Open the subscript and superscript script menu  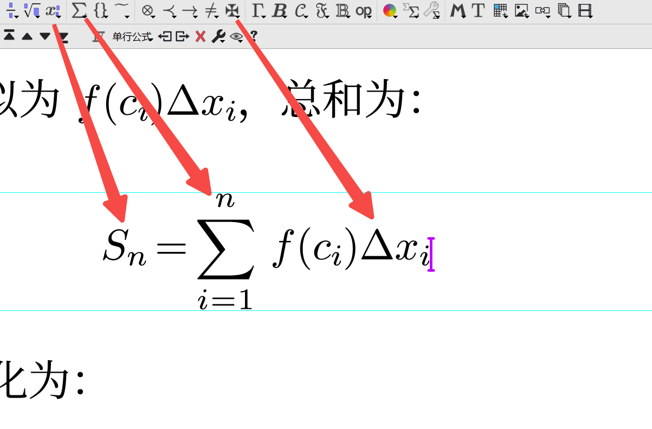pyautogui.click(x=52, y=10)
